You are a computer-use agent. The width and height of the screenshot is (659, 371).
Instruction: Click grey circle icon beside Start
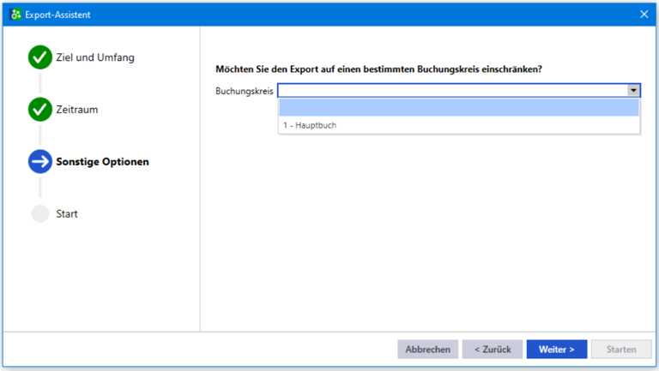coord(40,213)
